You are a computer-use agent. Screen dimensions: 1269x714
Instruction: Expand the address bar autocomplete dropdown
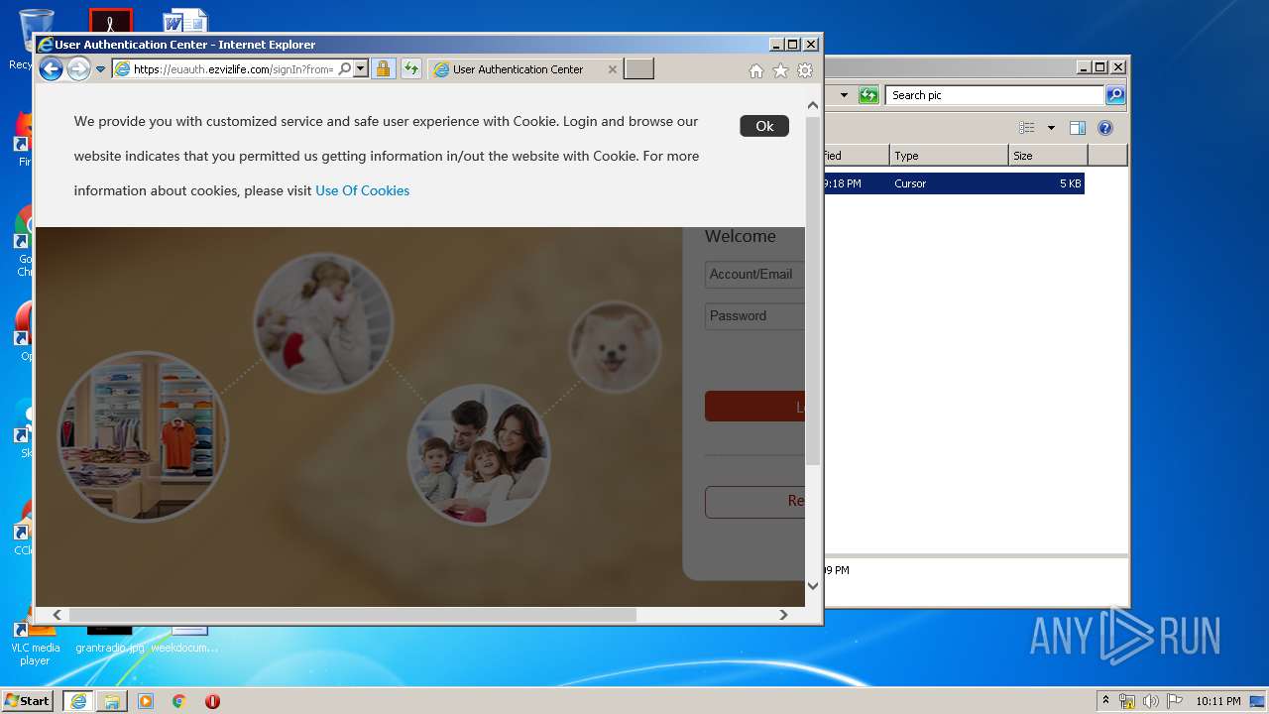click(361, 69)
